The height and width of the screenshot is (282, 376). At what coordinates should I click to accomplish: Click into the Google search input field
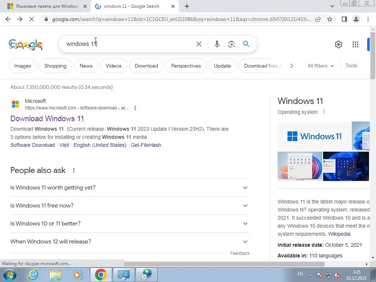coord(130,44)
